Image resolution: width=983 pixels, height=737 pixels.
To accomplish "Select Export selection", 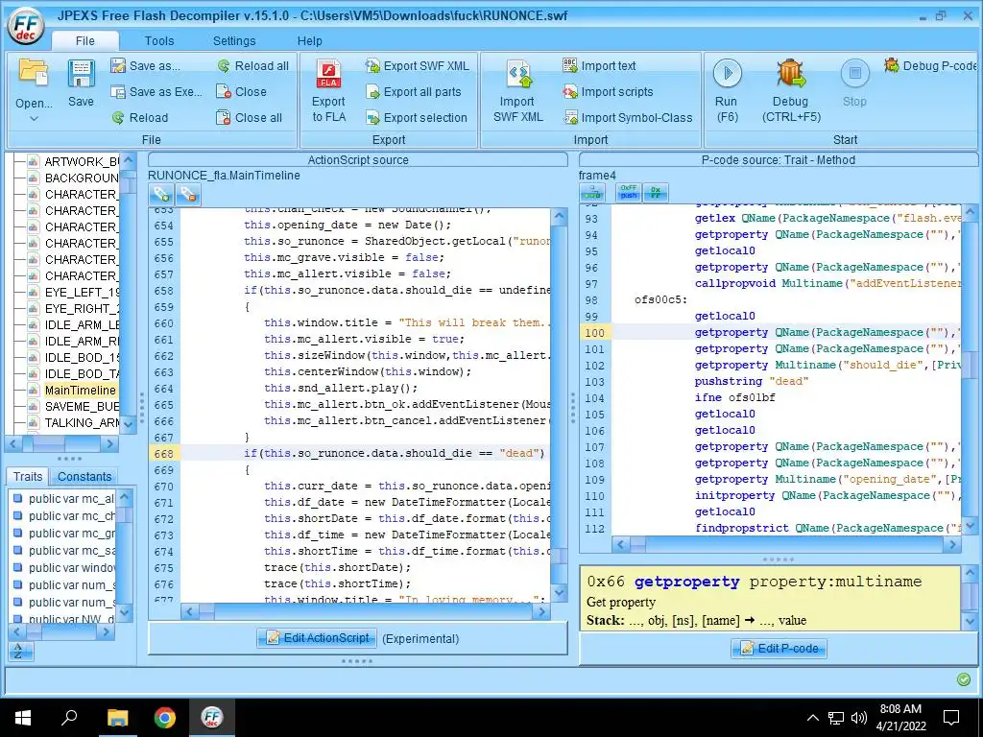I will (x=417, y=117).
